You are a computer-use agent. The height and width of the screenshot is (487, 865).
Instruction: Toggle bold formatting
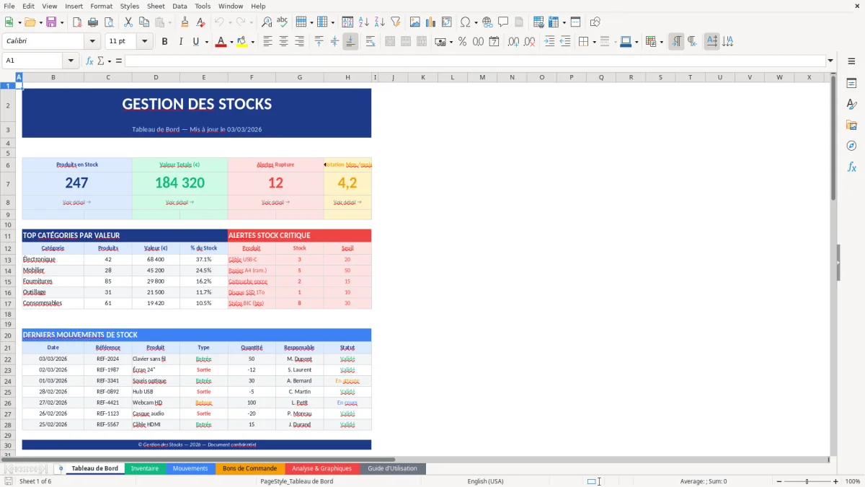[x=164, y=41]
